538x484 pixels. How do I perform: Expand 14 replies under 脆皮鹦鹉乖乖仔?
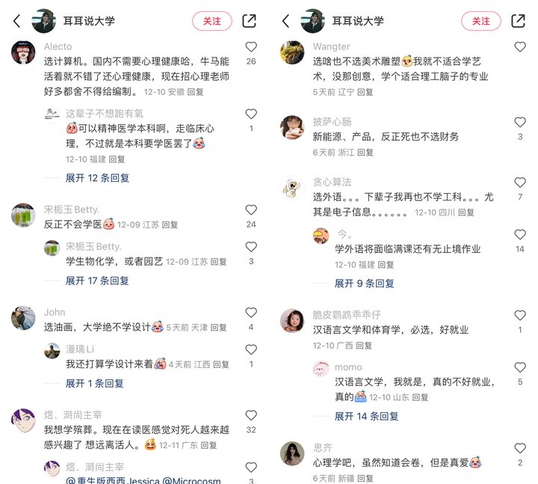point(366,417)
